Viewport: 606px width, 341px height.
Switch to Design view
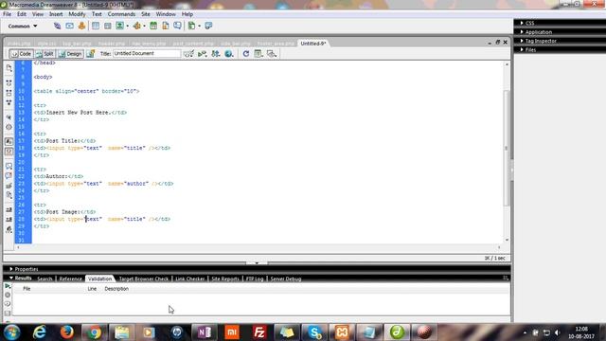tap(70, 54)
